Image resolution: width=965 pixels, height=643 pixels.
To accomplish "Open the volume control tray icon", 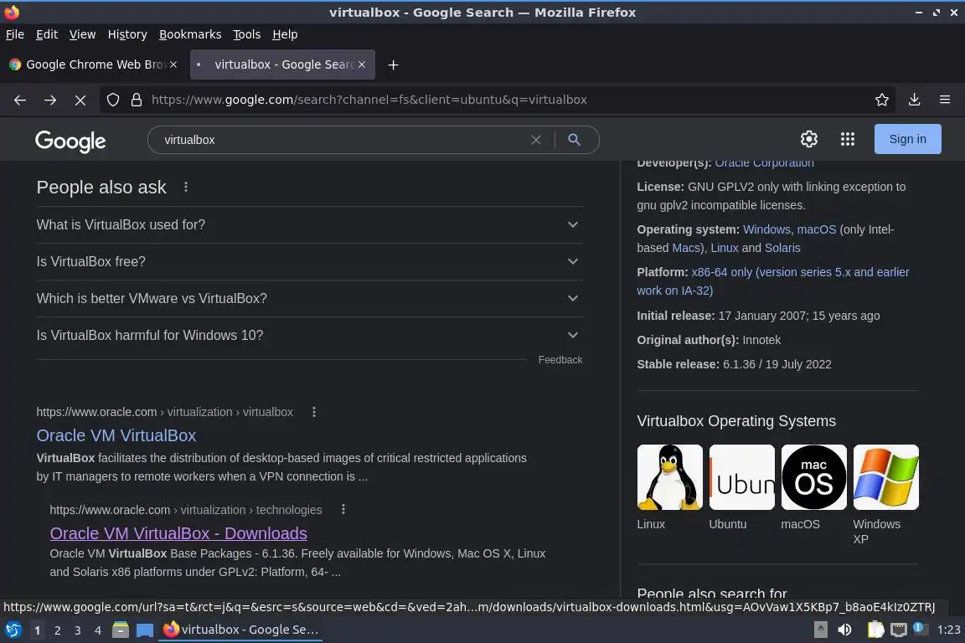I will pyautogui.click(x=845, y=630).
